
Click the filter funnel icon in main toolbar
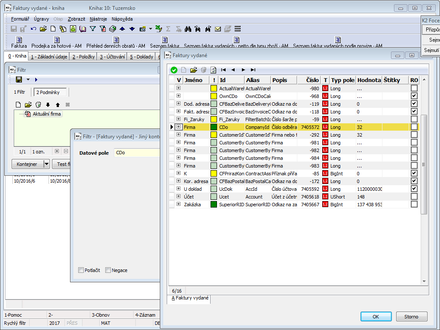coord(92,29)
